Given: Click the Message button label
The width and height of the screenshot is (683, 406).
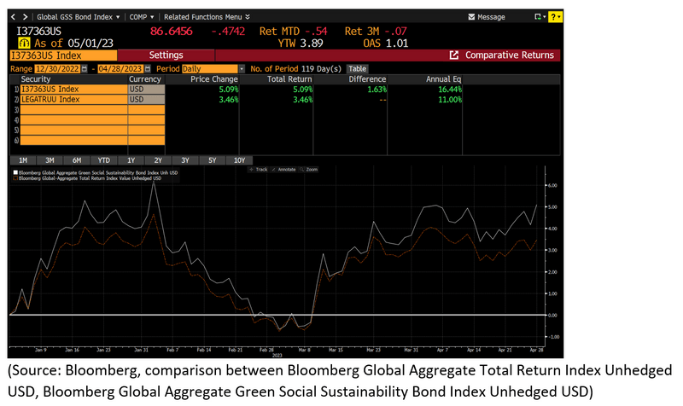Looking at the screenshot, I should click(491, 17).
